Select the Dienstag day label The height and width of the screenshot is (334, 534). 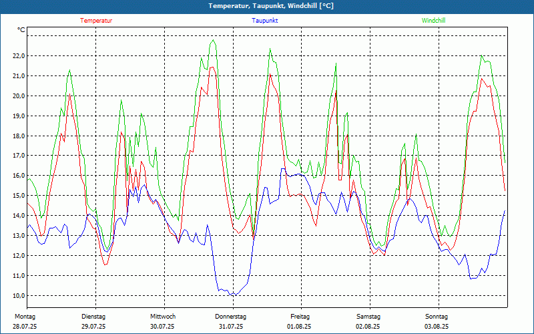93,316
